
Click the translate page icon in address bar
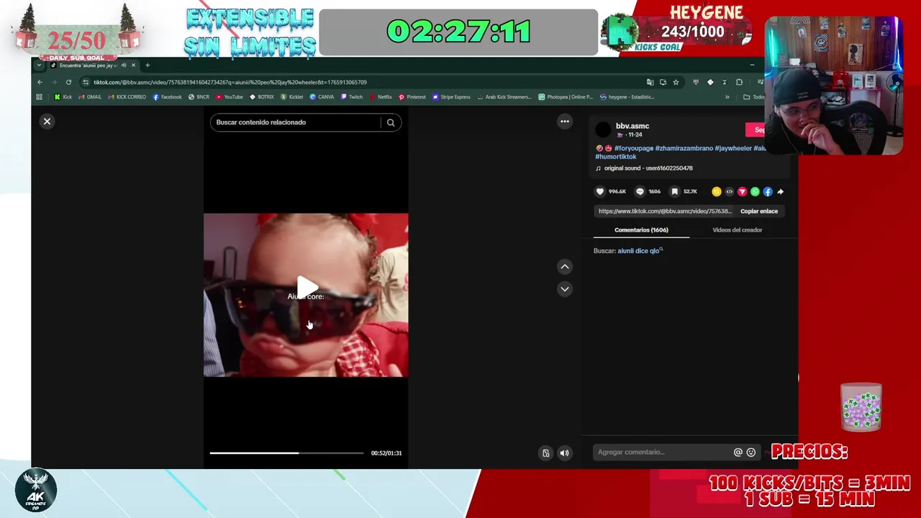pos(650,82)
